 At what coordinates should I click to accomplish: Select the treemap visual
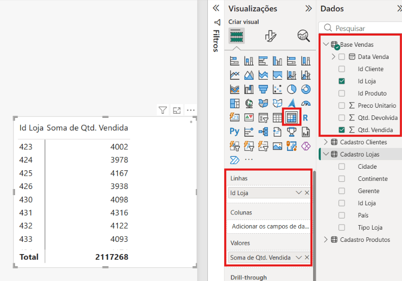click(235, 104)
